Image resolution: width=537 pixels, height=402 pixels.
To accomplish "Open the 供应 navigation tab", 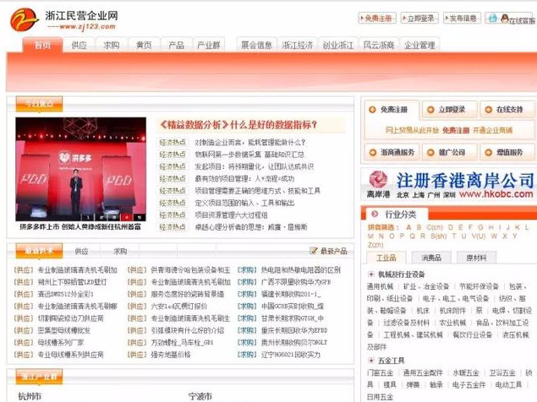I will click(79, 45).
